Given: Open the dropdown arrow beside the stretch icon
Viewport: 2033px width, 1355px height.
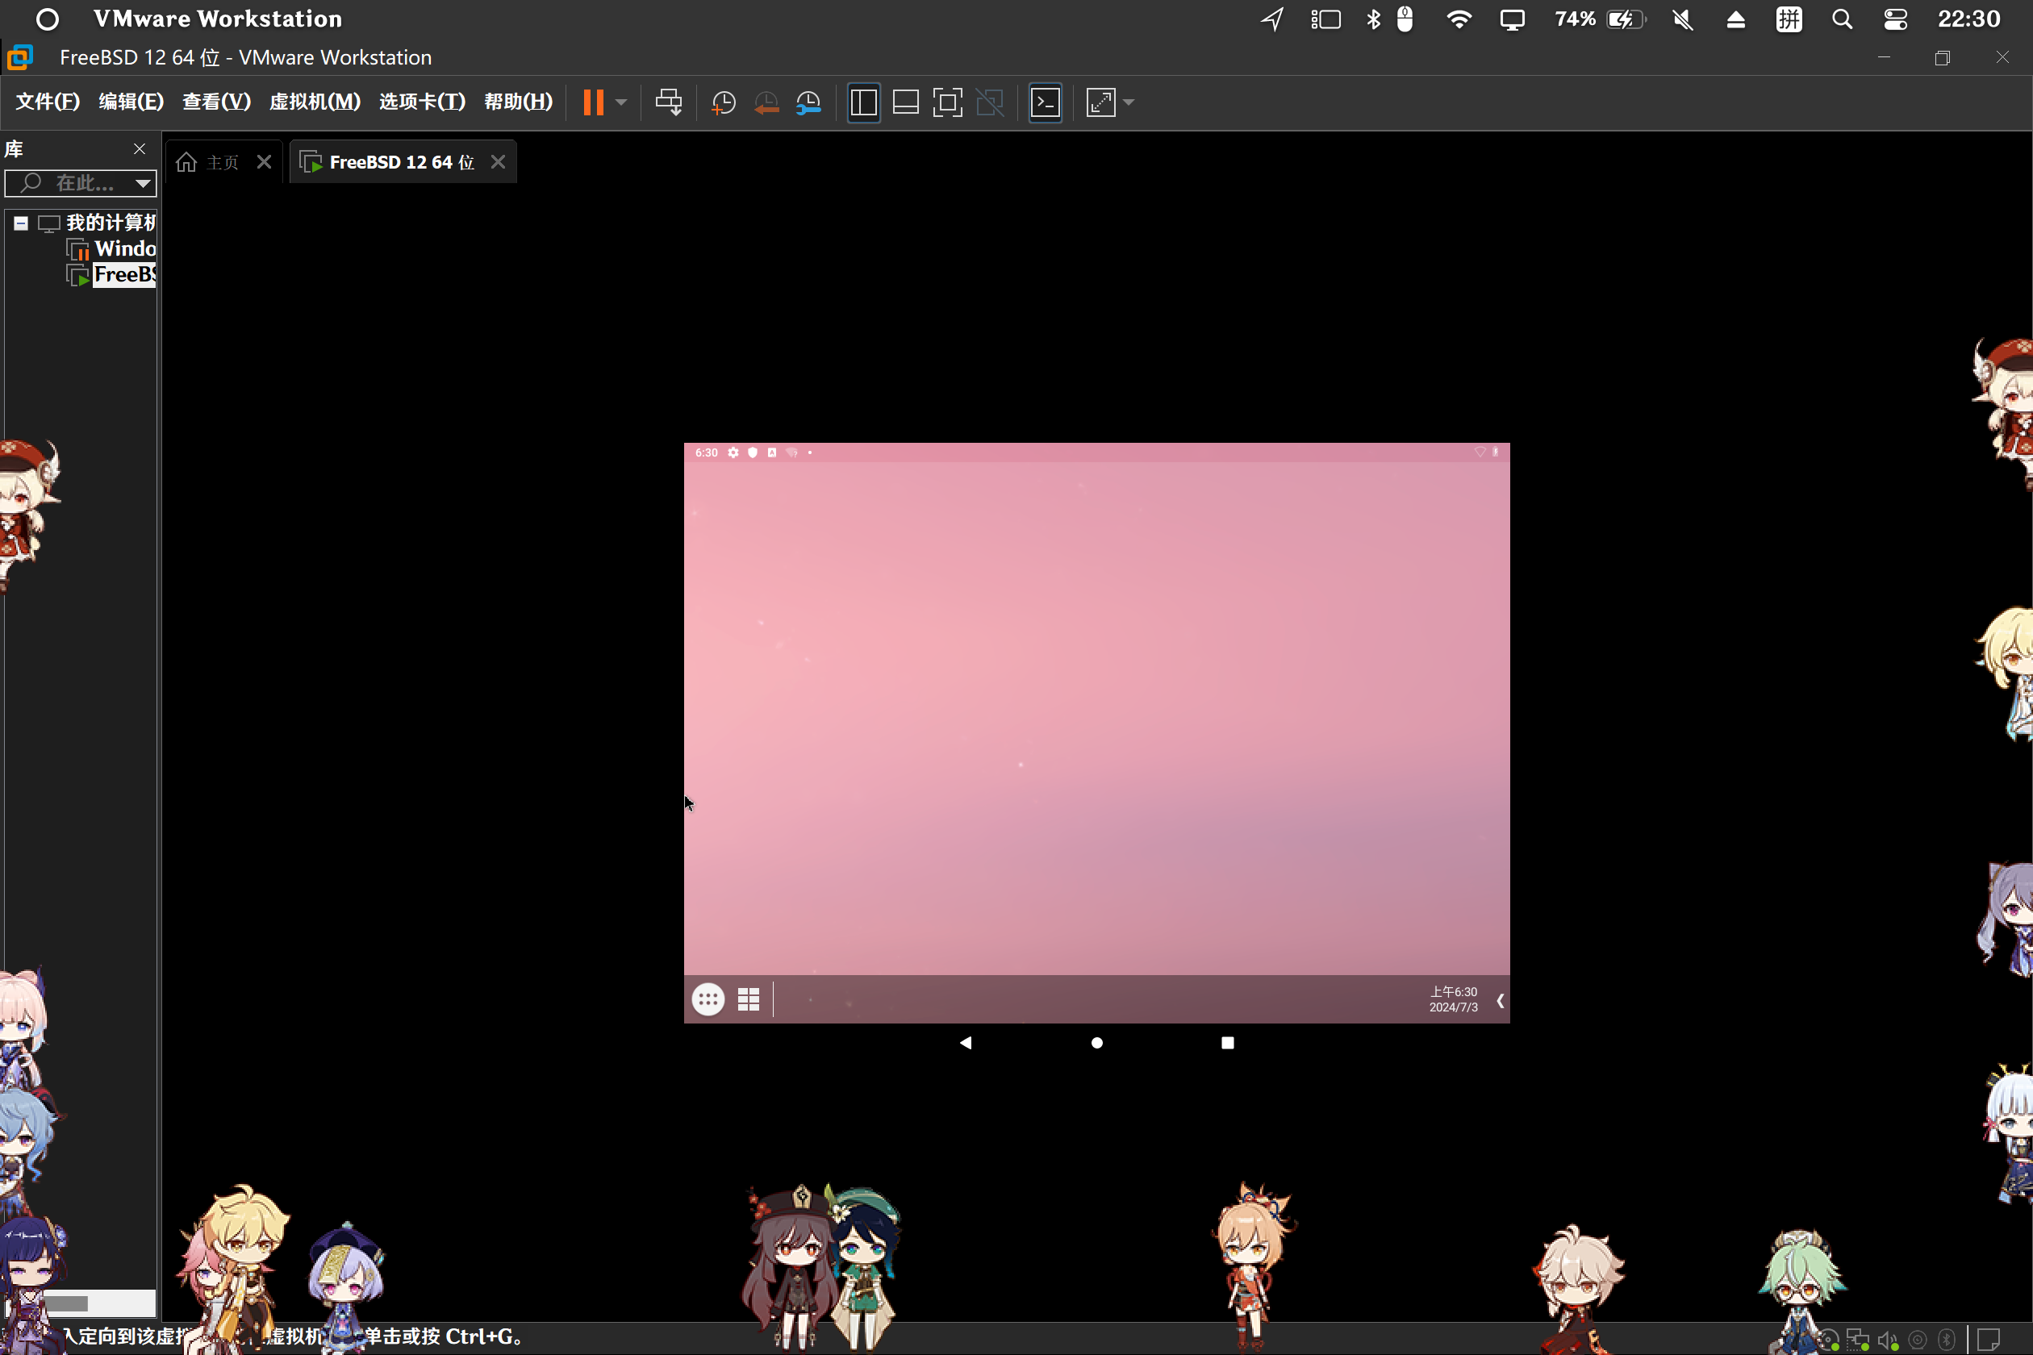Looking at the screenshot, I should [1128, 103].
